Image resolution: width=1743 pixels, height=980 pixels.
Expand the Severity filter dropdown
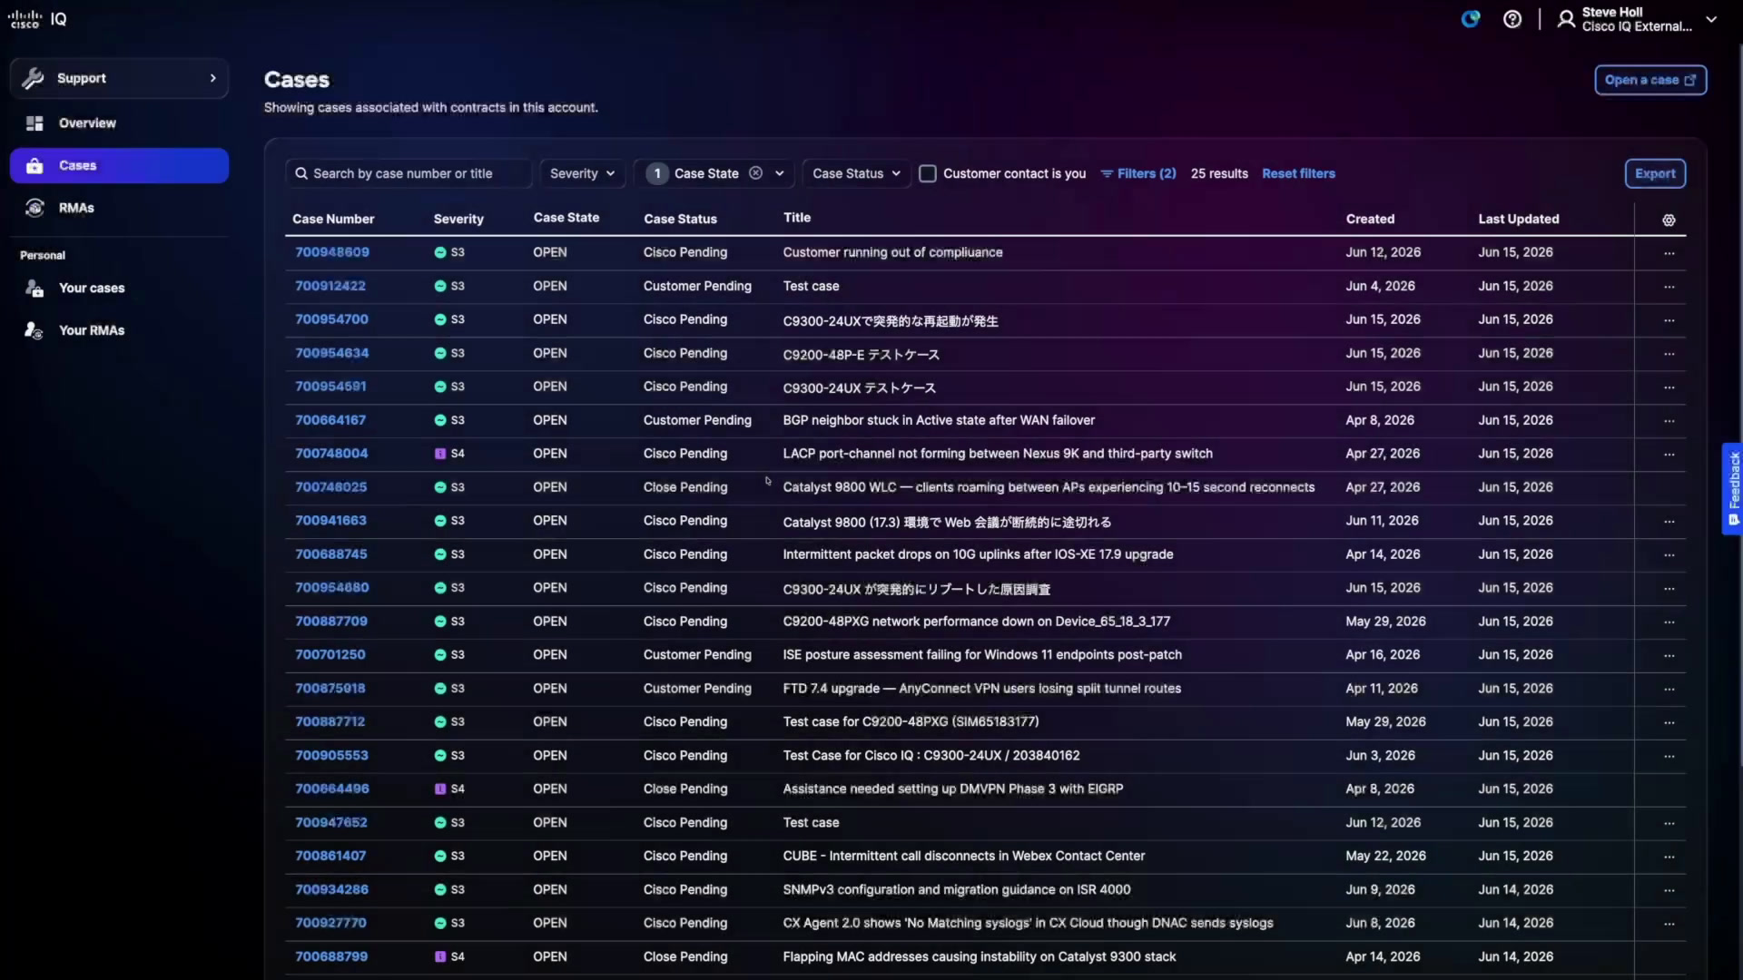(x=582, y=173)
